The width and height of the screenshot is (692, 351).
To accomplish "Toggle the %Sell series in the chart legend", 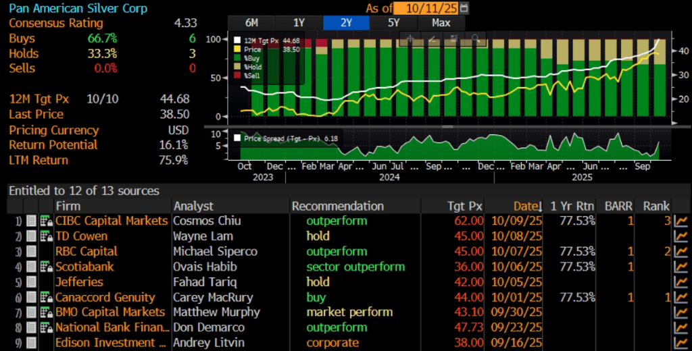I will (x=237, y=76).
